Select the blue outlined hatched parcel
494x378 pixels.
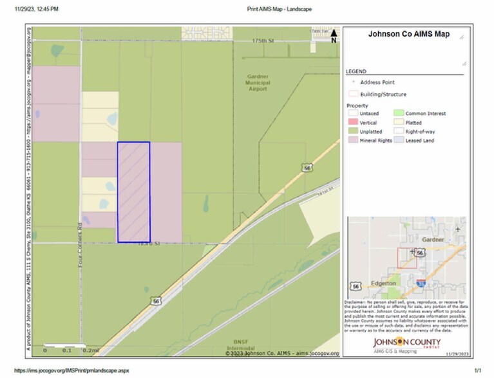tap(133, 192)
